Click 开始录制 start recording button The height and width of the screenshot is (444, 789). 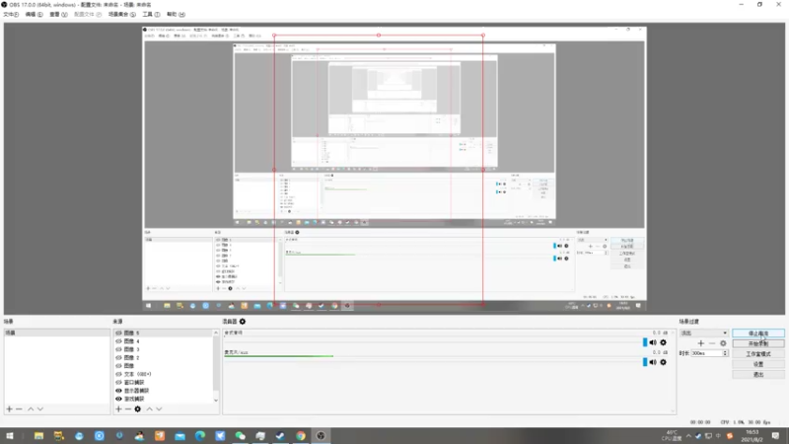pos(758,343)
